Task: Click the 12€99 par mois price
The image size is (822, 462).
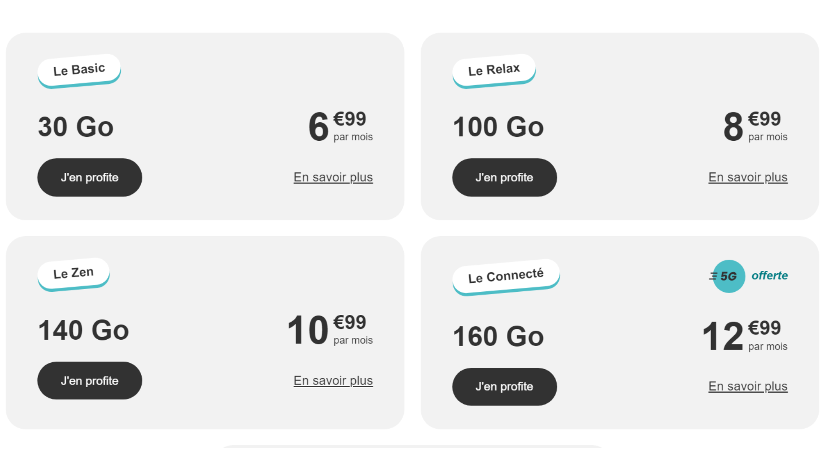Action: click(x=745, y=336)
